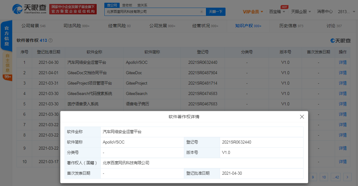Click the 软件全称 column header
The image size is (358, 186).
pyautogui.click(x=94, y=52)
